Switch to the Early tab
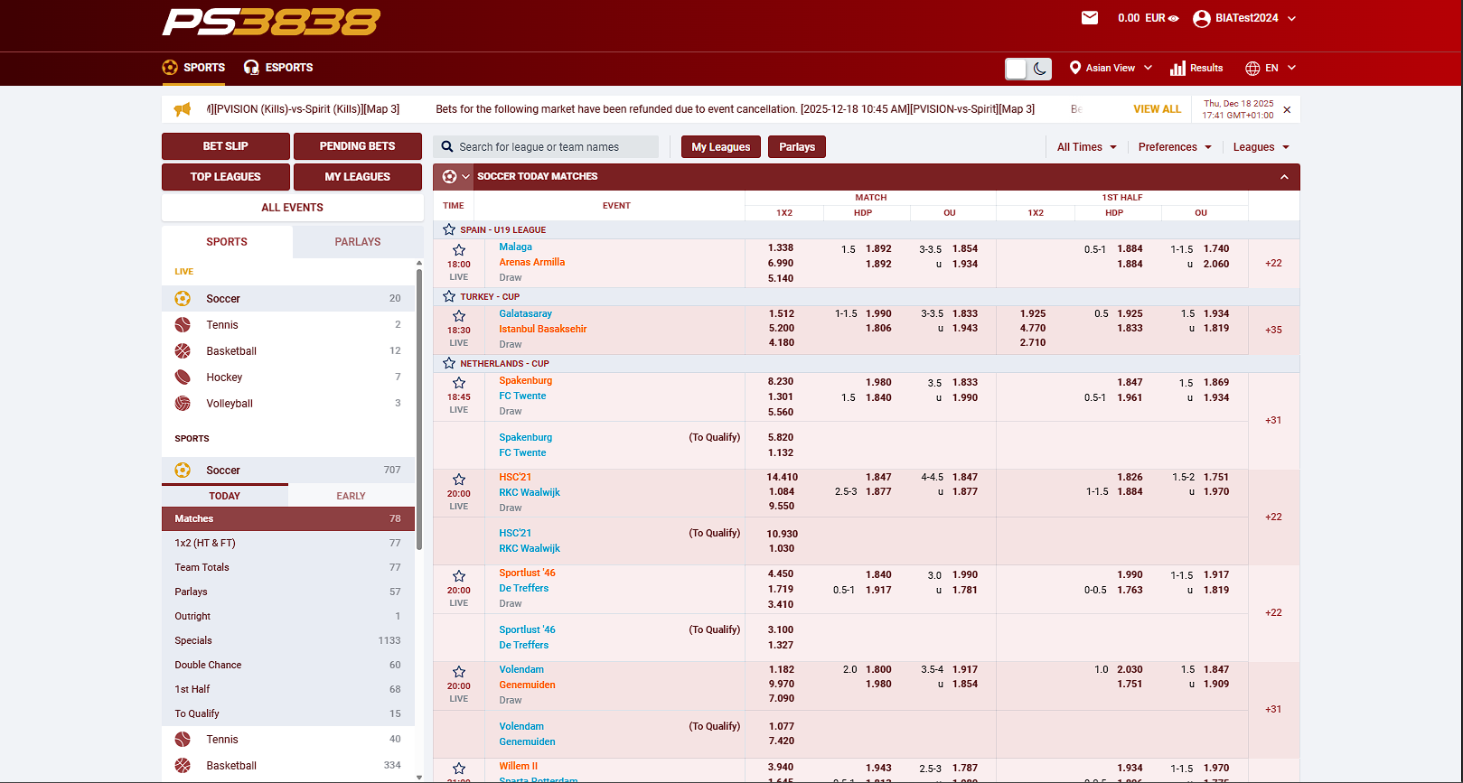Screen dimensions: 1463x783 tap(351, 496)
